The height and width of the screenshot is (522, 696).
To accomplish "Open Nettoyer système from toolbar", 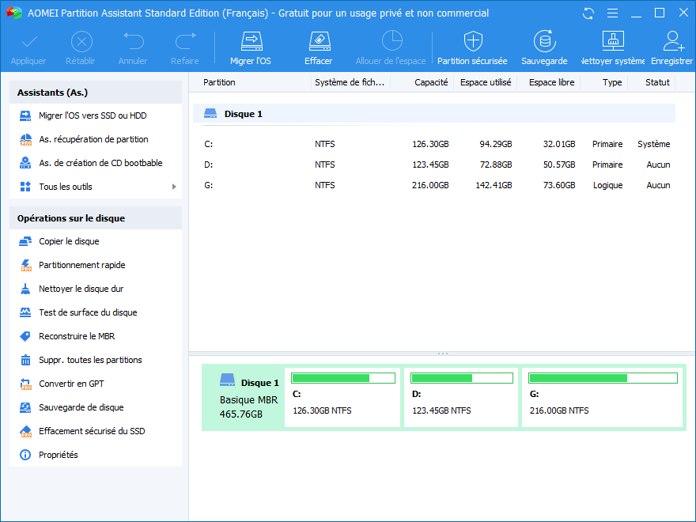I will (x=613, y=47).
